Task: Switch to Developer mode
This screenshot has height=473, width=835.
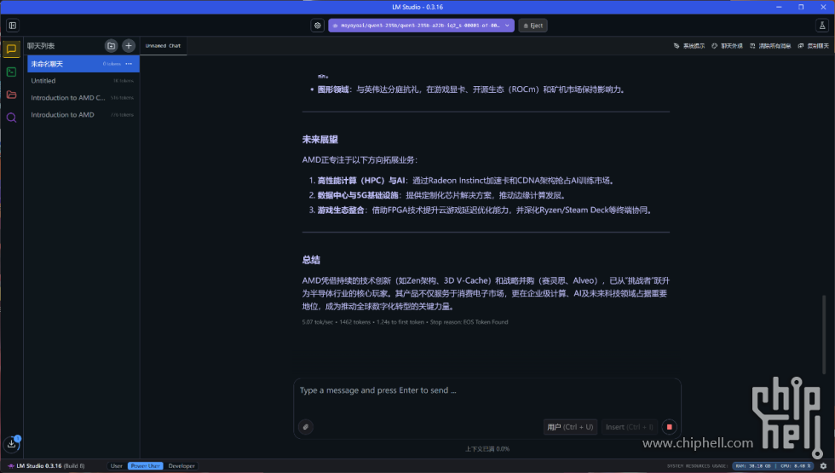Action: point(181,466)
